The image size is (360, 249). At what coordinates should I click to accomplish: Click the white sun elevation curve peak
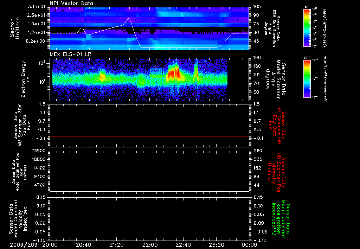click(x=129, y=19)
